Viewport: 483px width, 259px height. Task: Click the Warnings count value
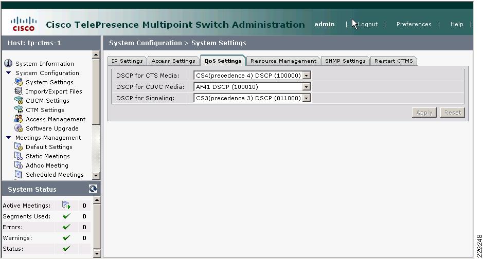[84, 238]
